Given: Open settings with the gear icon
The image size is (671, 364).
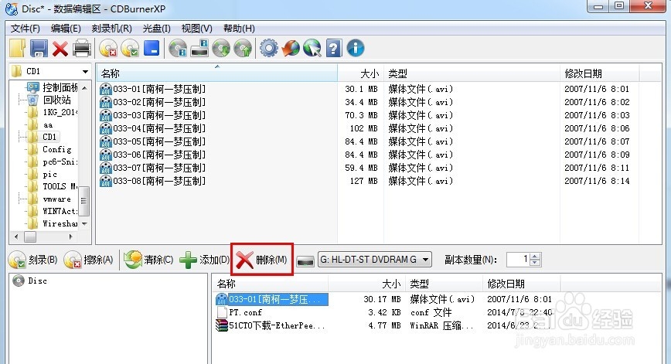Looking at the screenshot, I should [269, 49].
